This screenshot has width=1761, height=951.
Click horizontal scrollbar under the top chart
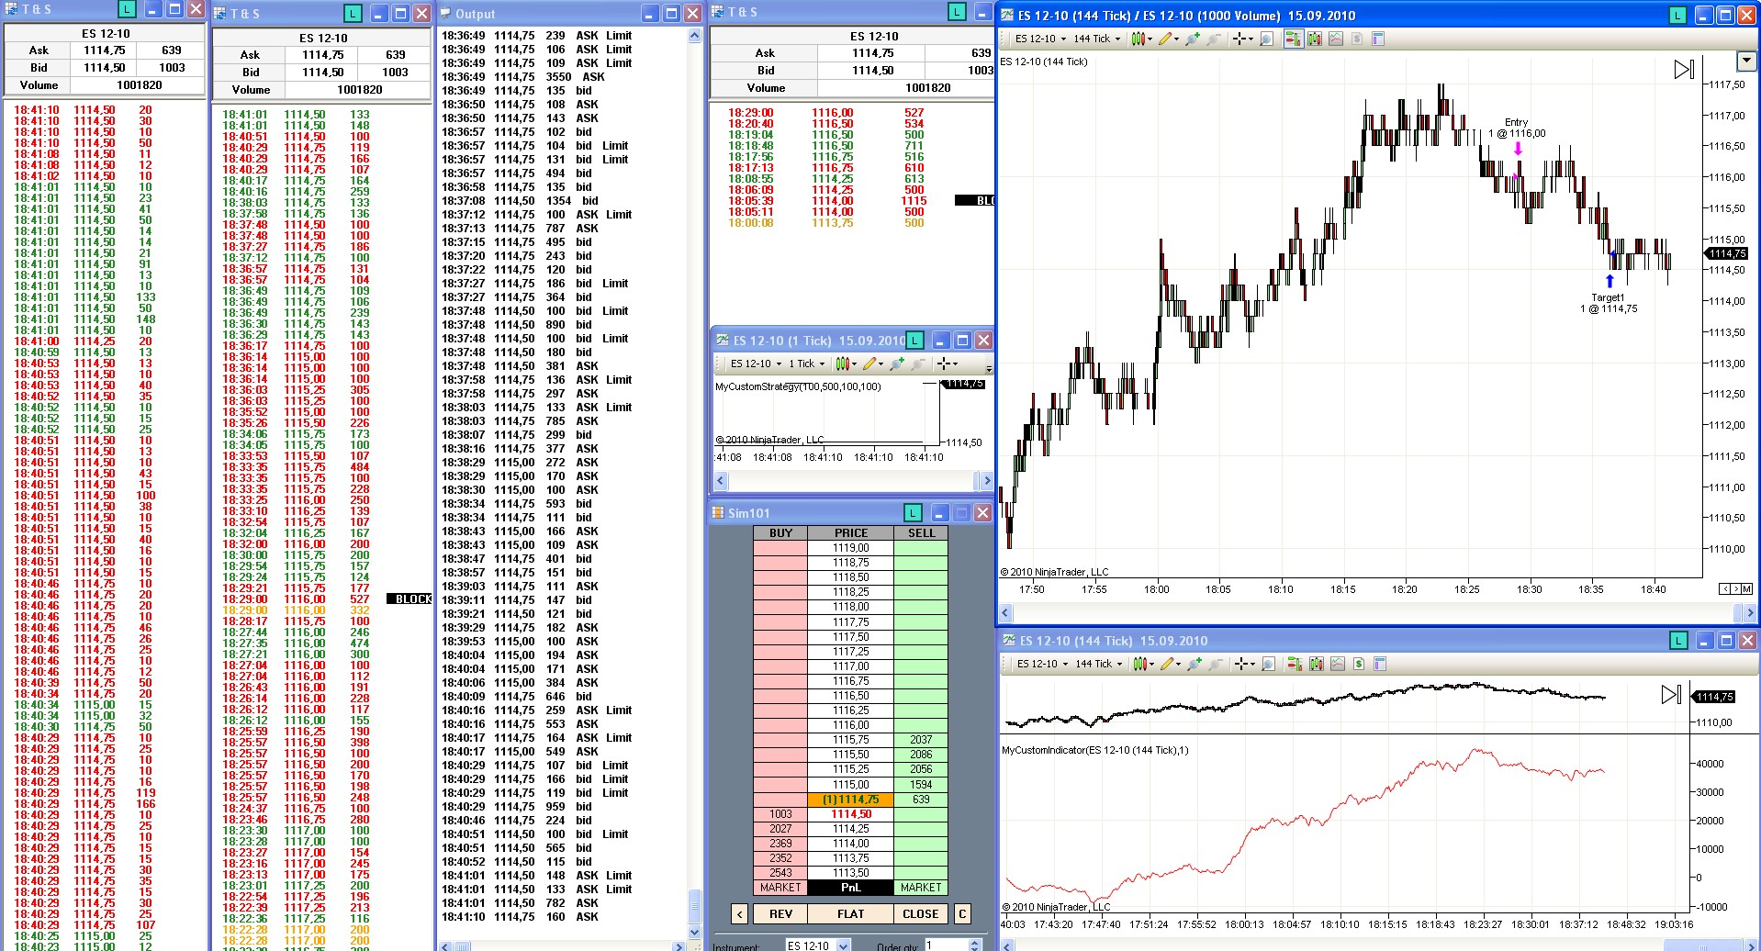coord(1377,612)
